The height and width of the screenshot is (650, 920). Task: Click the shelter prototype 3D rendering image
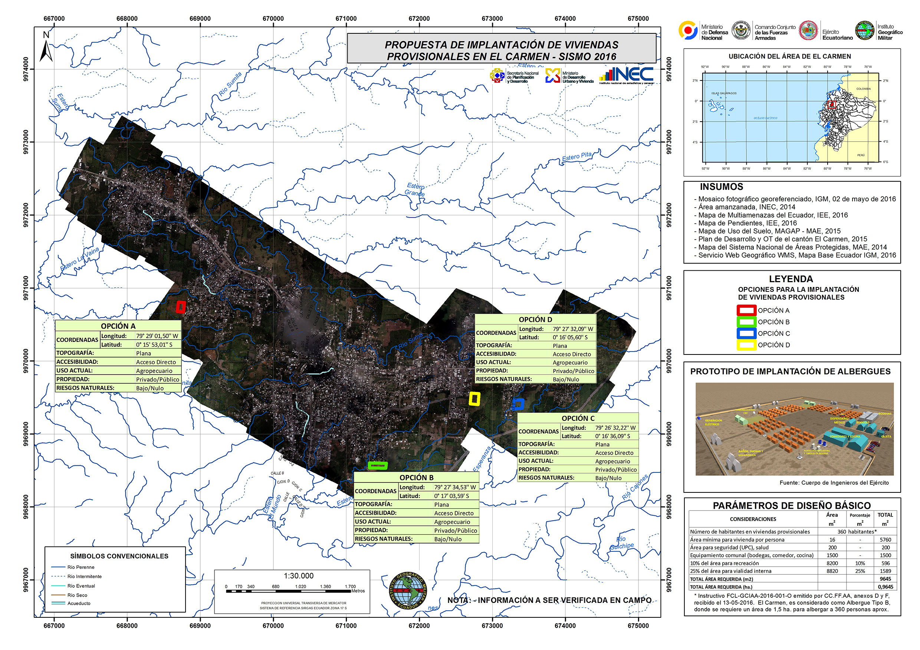(x=794, y=429)
